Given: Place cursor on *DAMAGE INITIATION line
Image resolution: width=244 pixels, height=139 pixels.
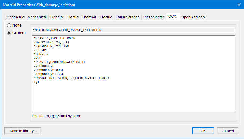Looking at the screenshot, I should click(71, 78).
